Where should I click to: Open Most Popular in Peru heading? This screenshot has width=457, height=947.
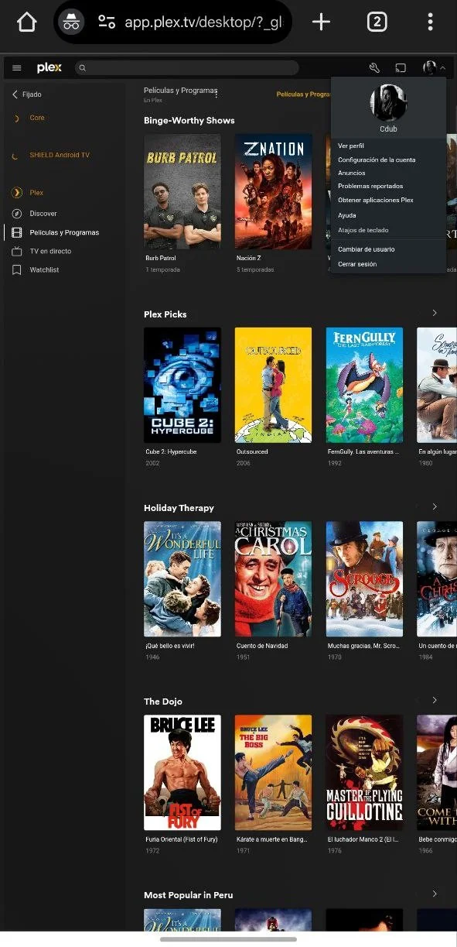pos(188,895)
